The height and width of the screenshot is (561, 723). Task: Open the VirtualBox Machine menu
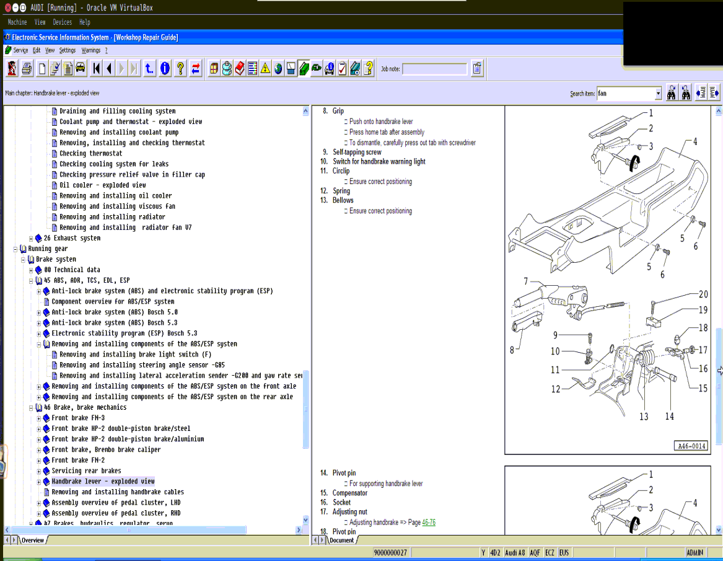click(x=17, y=22)
